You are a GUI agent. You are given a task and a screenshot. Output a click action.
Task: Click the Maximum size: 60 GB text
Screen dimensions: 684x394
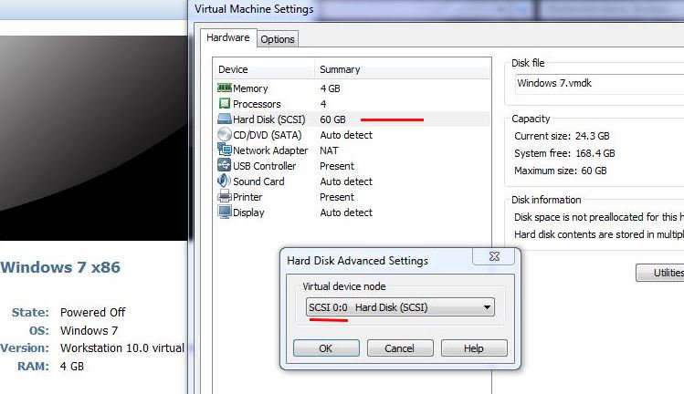[561, 171]
